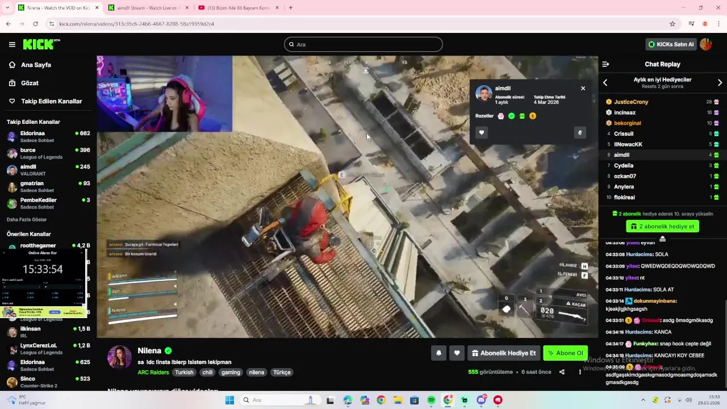Open a new browser tab
Viewport: 727px width, 409px height.
coord(291,8)
